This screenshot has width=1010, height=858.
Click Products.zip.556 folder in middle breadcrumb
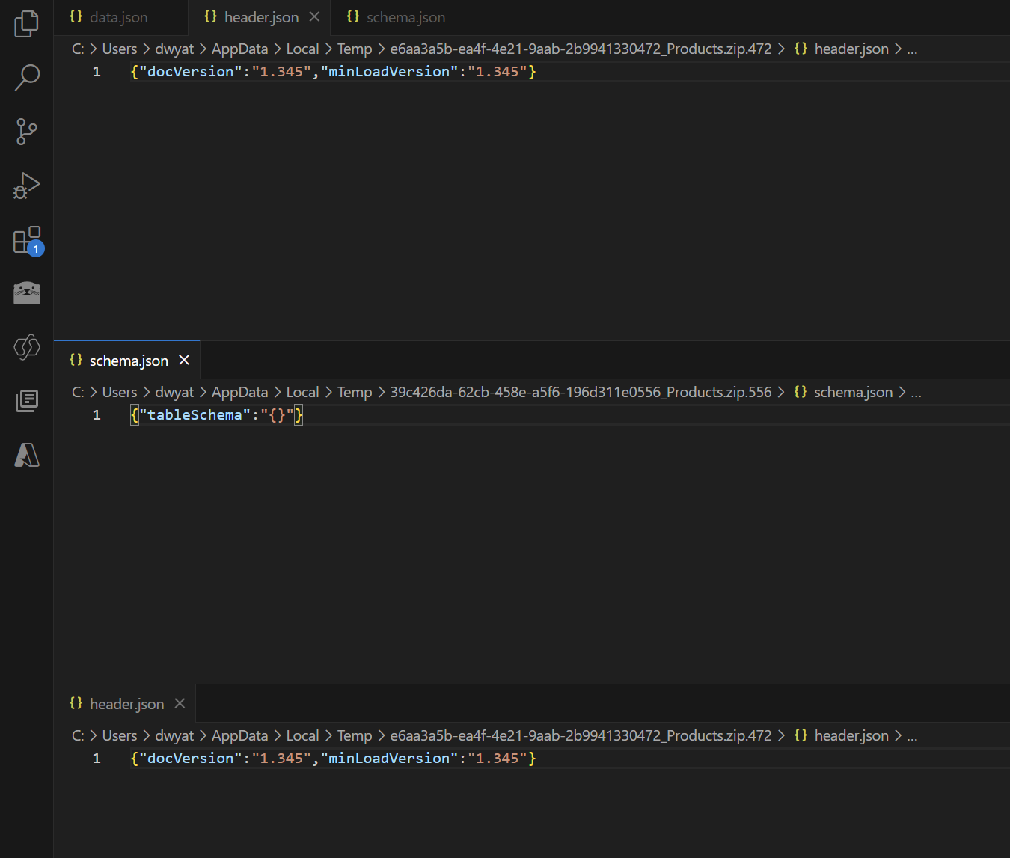point(581,392)
